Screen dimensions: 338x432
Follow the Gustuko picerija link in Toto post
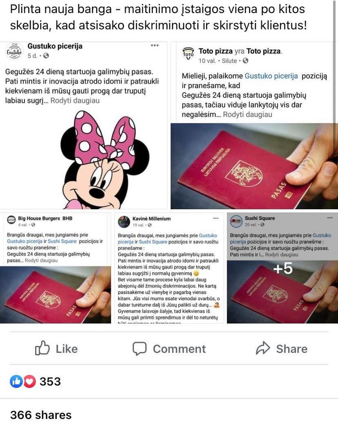pyautogui.click(x=271, y=76)
